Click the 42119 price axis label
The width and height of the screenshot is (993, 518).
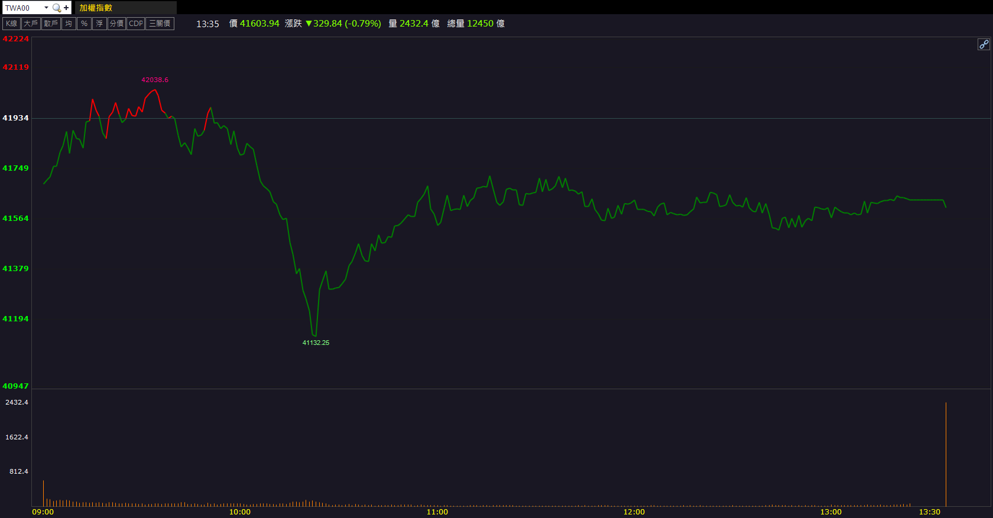coord(15,67)
